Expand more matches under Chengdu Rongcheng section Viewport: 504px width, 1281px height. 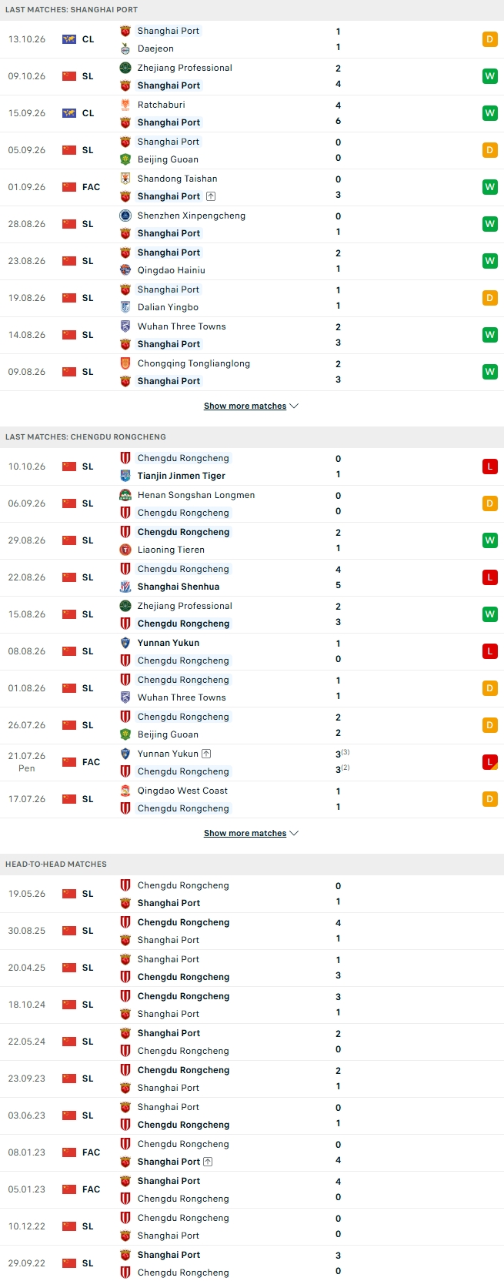251,833
